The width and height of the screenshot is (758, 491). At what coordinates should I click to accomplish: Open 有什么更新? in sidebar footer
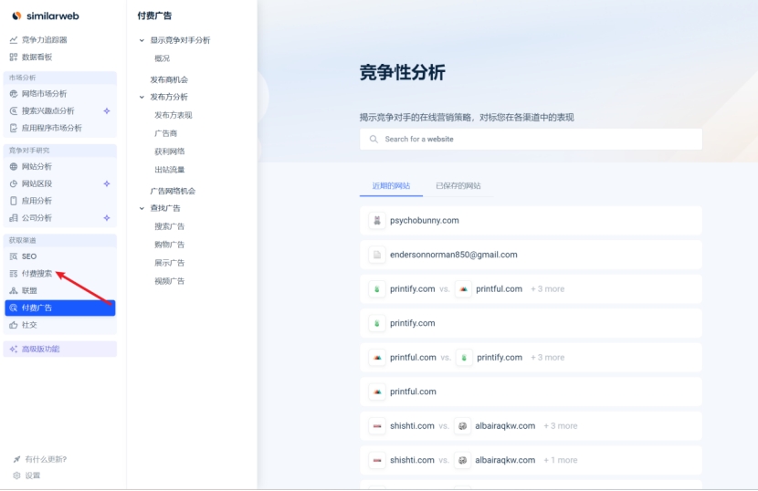45,459
